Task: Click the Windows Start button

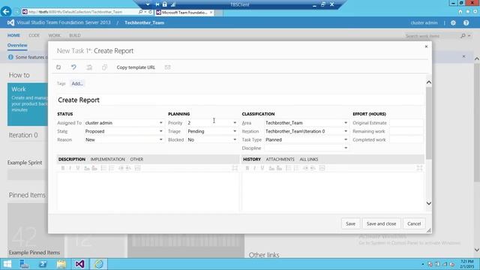Action: (x=7, y=264)
